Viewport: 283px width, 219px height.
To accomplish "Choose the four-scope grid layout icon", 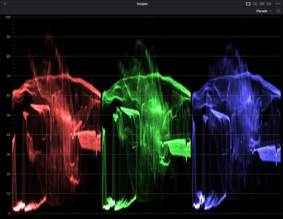I will tap(262, 4).
